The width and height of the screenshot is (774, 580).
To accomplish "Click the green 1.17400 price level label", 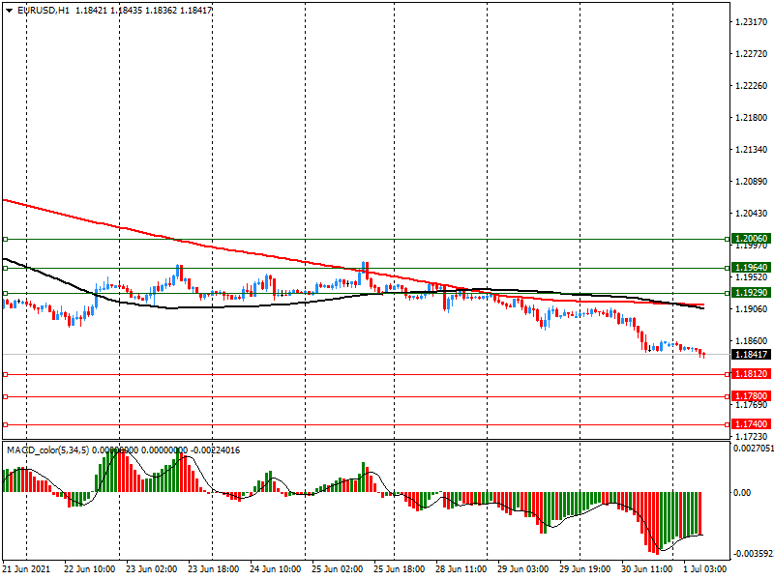I will click(x=751, y=424).
